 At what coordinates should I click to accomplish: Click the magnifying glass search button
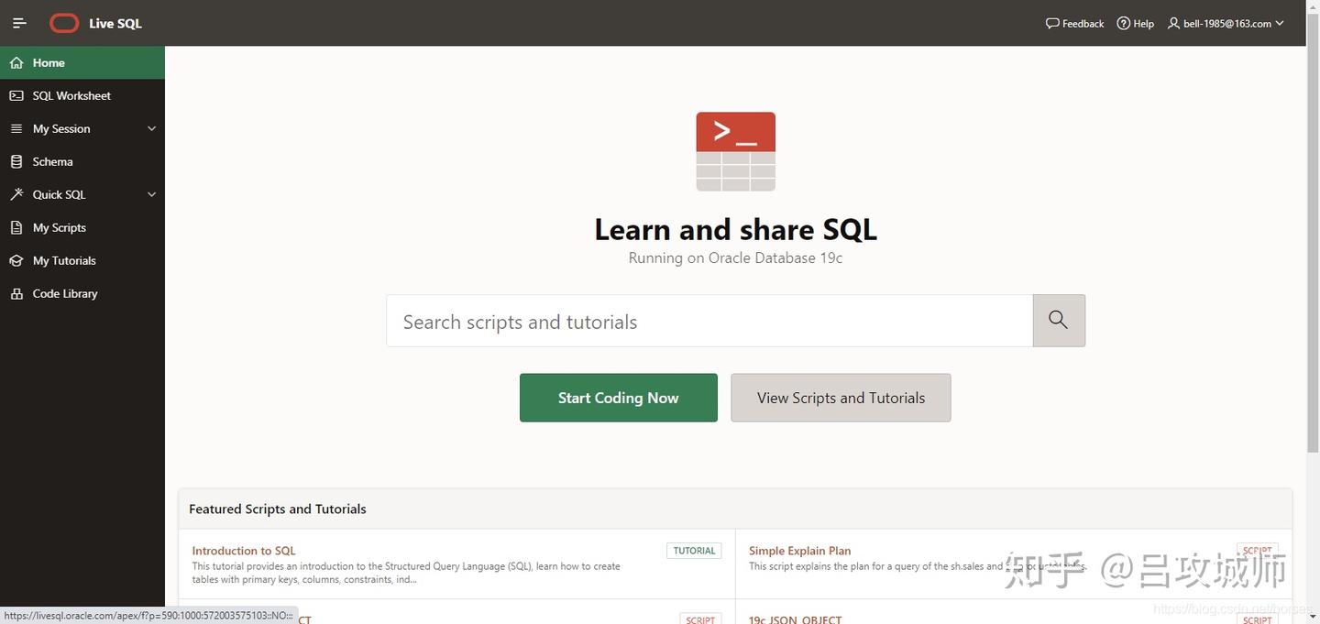1059,320
